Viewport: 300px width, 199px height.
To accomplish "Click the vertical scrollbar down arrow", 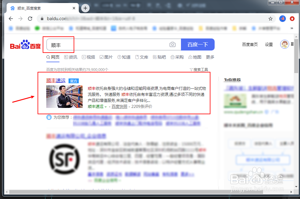I will tap(296, 187).
